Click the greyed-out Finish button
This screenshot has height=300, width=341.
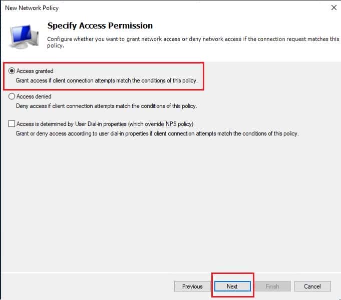(x=273, y=286)
